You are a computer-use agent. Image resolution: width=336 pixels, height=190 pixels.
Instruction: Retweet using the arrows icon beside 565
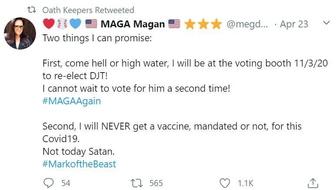[x=137, y=183]
